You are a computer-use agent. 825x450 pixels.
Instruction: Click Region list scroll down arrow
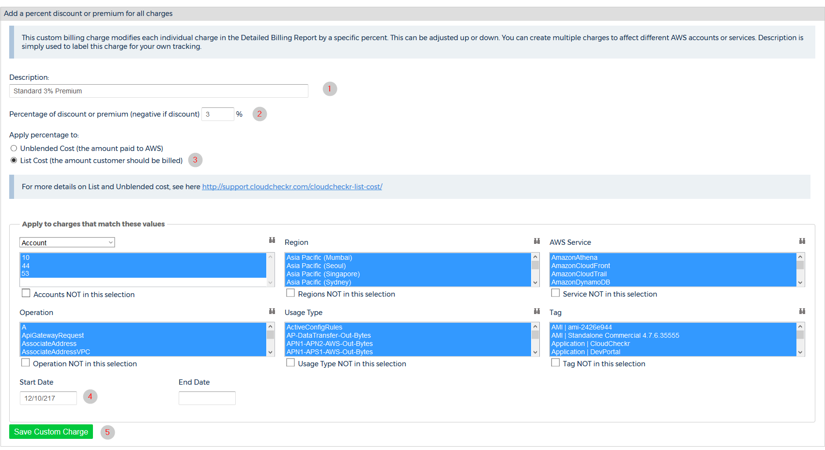pos(535,283)
